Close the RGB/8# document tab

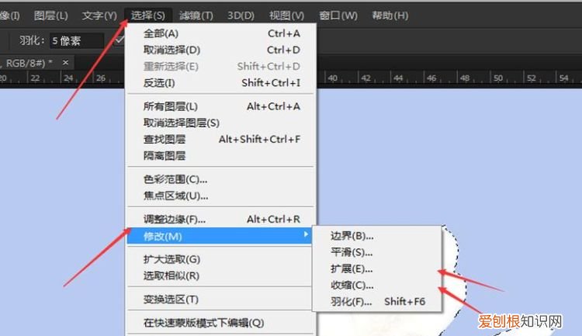click(65, 62)
